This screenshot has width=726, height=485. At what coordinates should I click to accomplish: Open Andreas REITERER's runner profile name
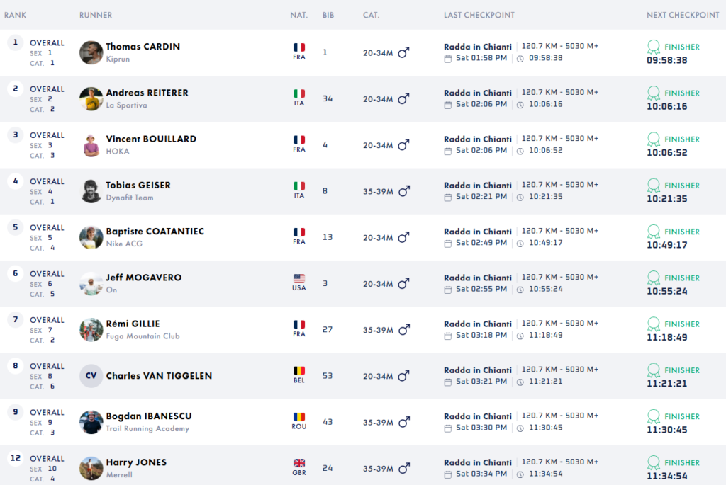147,93
